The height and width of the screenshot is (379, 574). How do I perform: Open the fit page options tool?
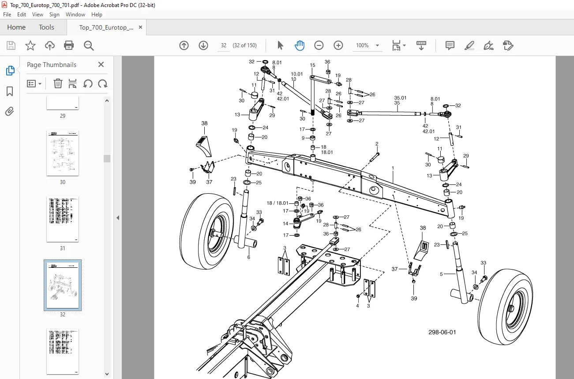[x=398, y=45]
